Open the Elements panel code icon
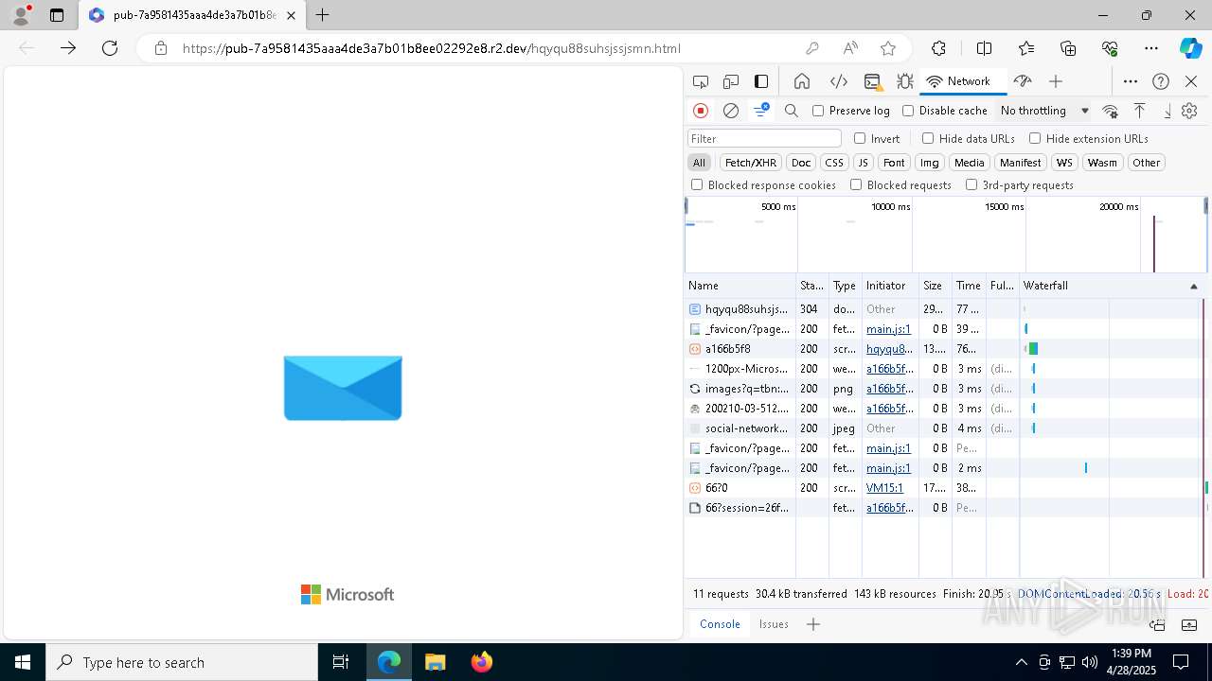The image size is (1212, 681). pos(838,81)
